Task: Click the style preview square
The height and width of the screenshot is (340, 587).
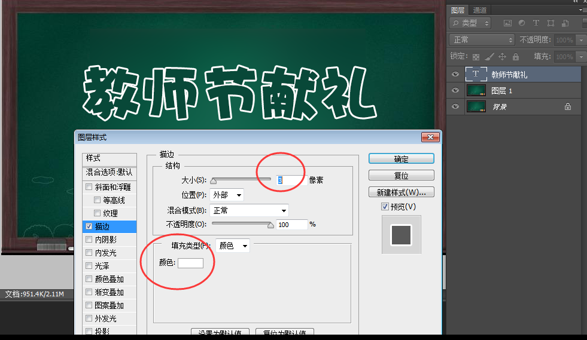Action: (402, 235)
